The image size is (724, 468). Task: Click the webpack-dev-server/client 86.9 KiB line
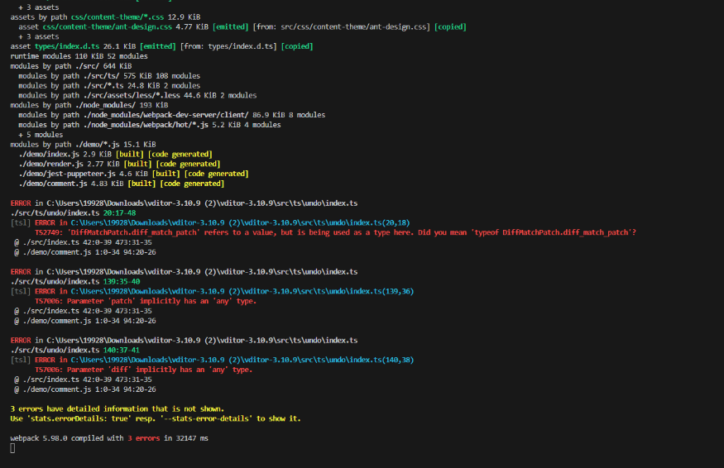pos(172,115)
